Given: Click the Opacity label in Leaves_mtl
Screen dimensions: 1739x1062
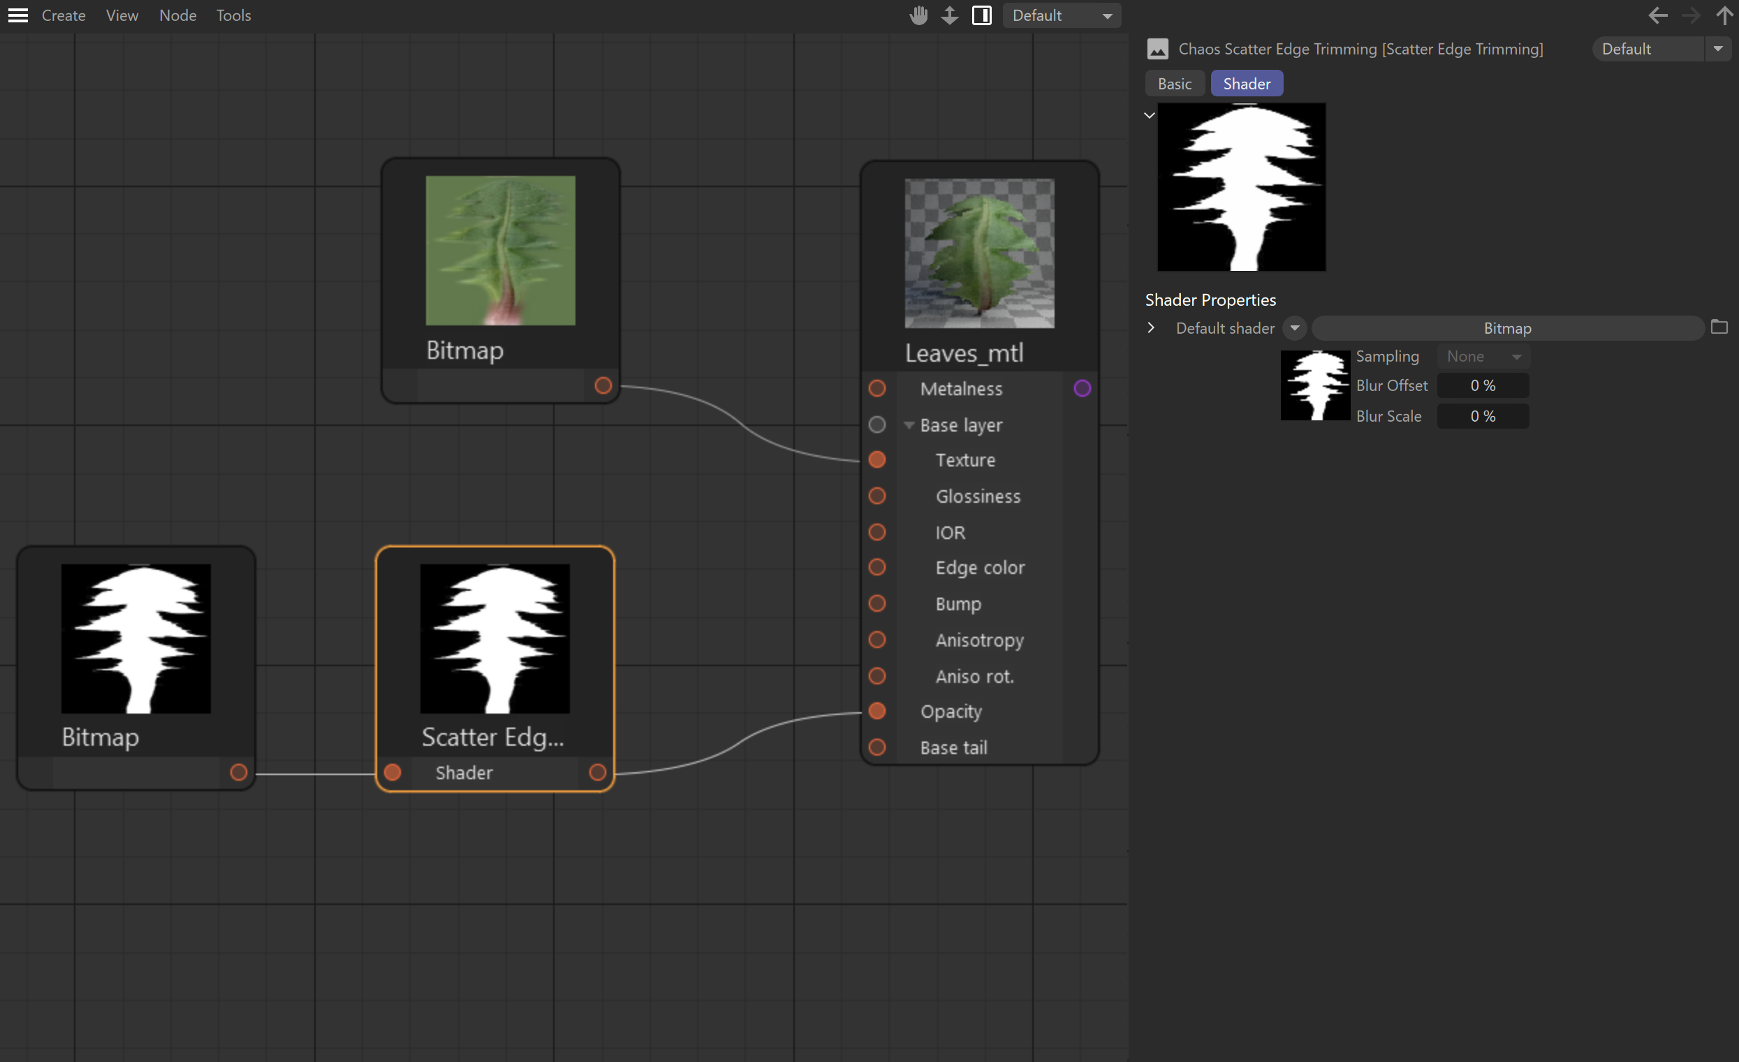Looking at the screenshot, I should (951, 711).
